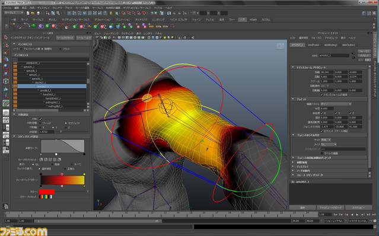This screenshot has height=236, width=379.
Task: Click the プリセット button
Action: point(364,56)
